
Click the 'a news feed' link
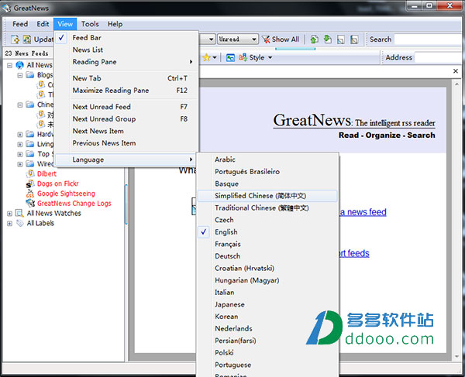point(363,212)
